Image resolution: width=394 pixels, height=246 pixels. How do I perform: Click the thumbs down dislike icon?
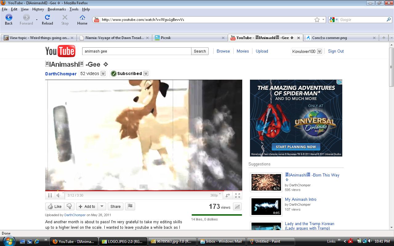pyautogui.click(x=69, y=207)
